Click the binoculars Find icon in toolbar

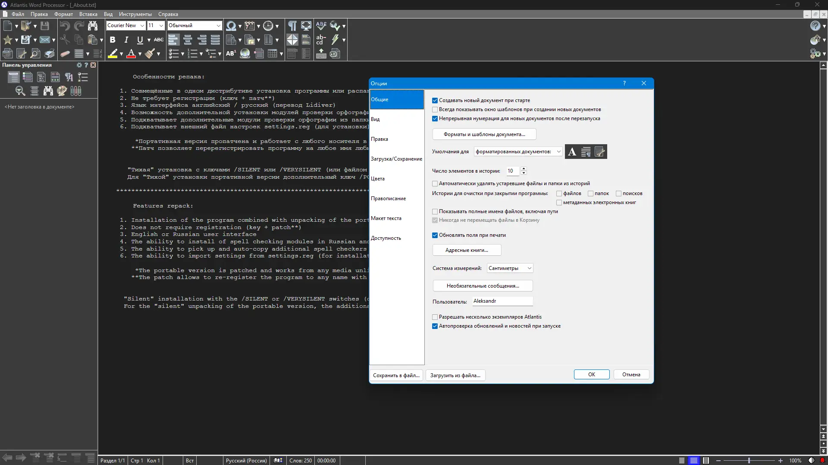pyautogui.click(x=92, y=26)
